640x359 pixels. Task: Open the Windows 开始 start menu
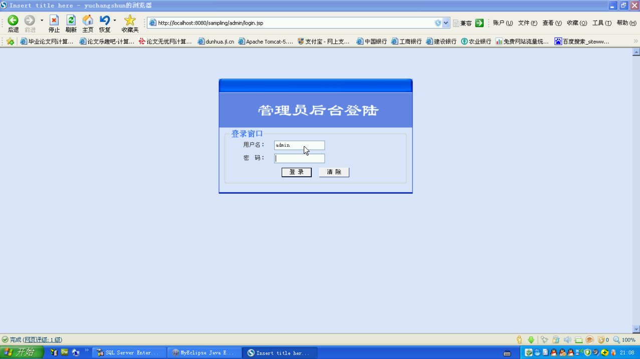coord(22,352)
